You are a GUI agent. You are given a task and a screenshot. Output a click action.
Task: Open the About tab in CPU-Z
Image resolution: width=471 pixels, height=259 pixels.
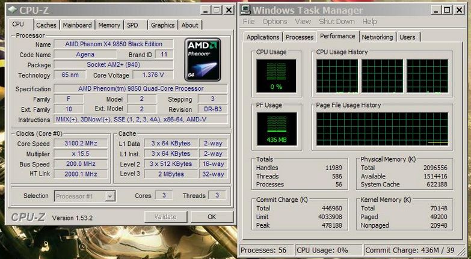[190, 25]
